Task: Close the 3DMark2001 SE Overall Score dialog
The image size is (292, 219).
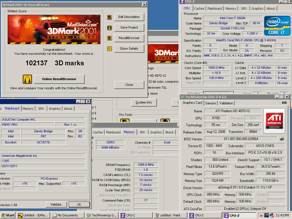Action: [x=144, y=5]
